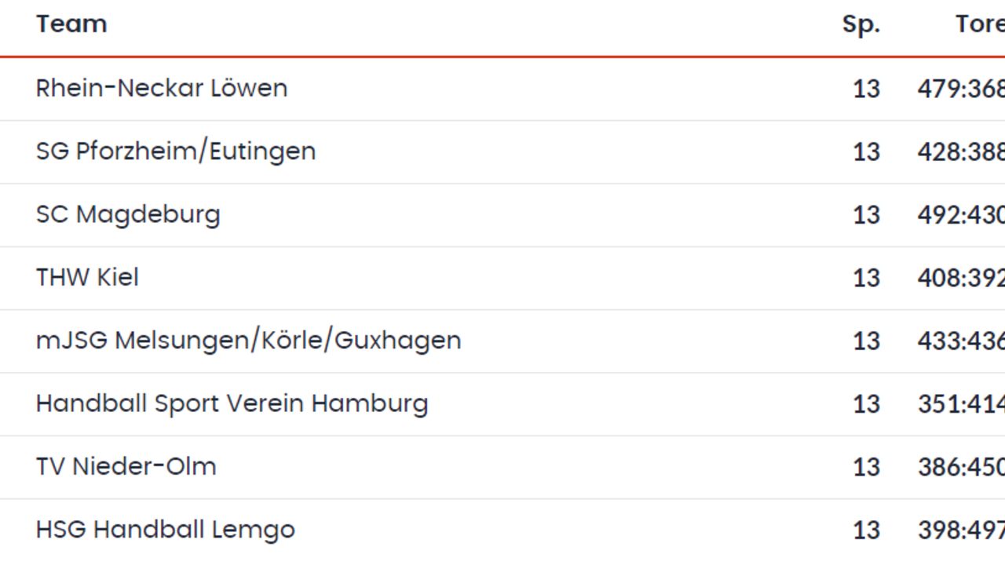Select goals value 398:497 for Lemgo

tap(961, 530)
